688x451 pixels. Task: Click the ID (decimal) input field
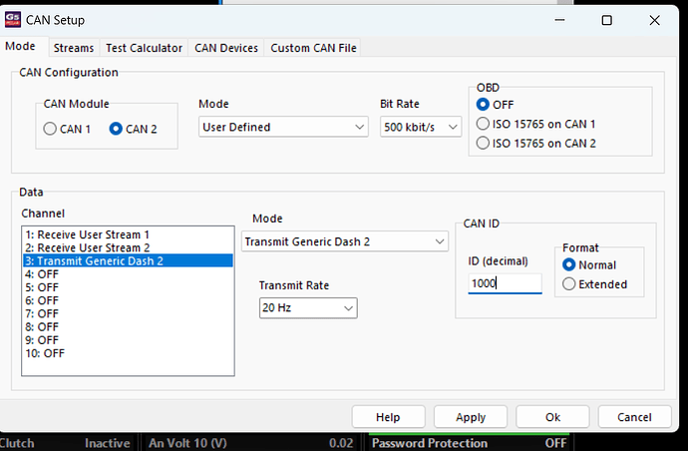505,283
